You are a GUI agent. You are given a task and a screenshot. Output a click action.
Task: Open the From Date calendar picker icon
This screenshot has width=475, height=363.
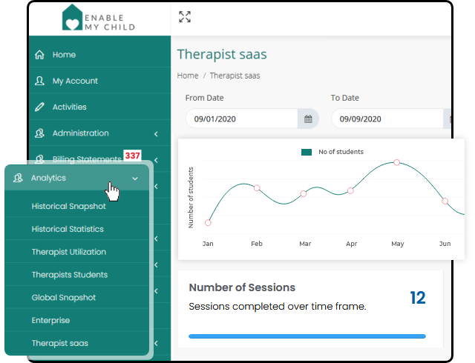click(308, 119)
